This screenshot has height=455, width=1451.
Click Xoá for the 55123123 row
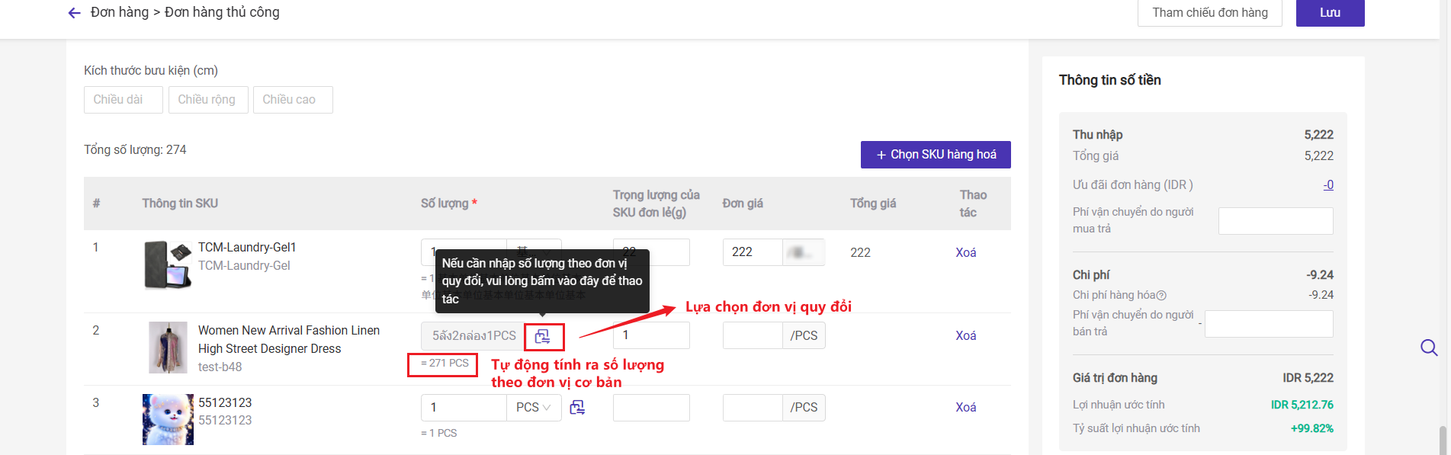tap(965, 407)
